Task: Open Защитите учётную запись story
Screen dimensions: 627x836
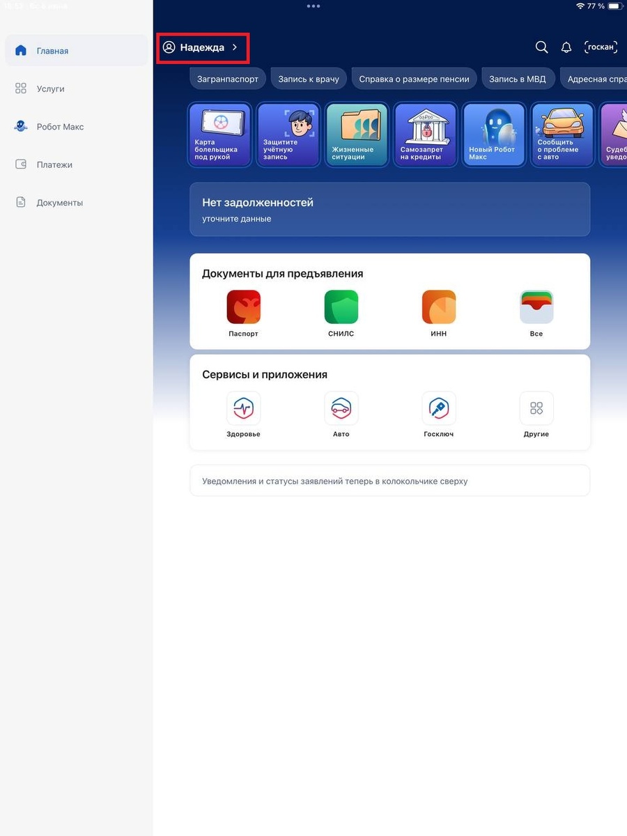Action: [x=288, y=134]
